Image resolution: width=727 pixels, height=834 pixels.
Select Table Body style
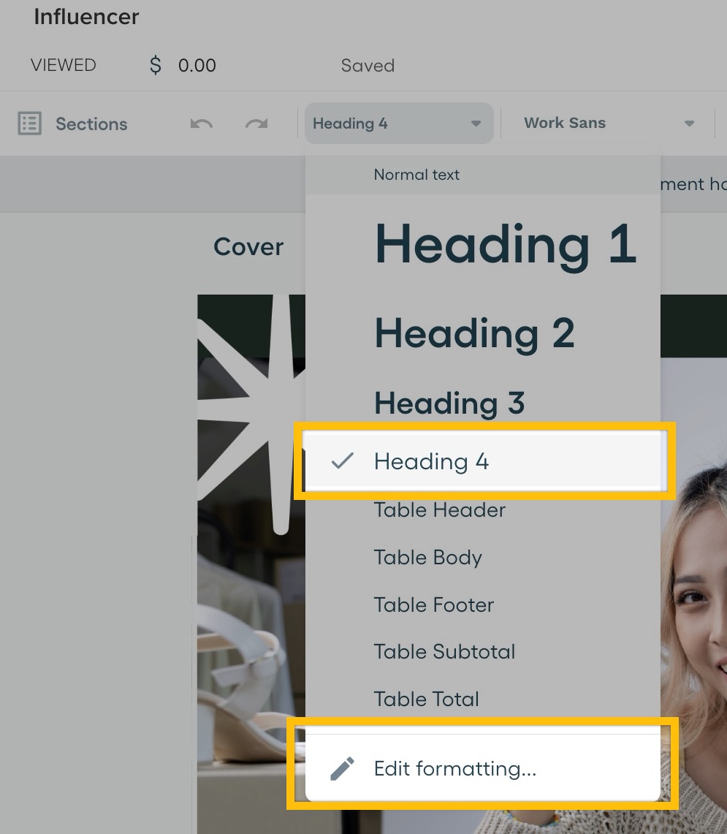[x=483, y=558]
